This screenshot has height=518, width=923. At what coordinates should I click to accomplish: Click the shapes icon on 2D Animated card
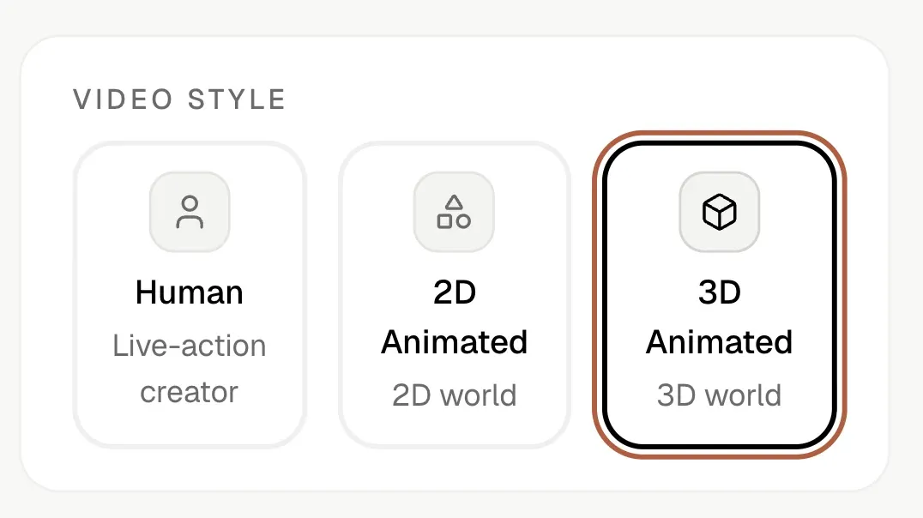coord(454,212)
